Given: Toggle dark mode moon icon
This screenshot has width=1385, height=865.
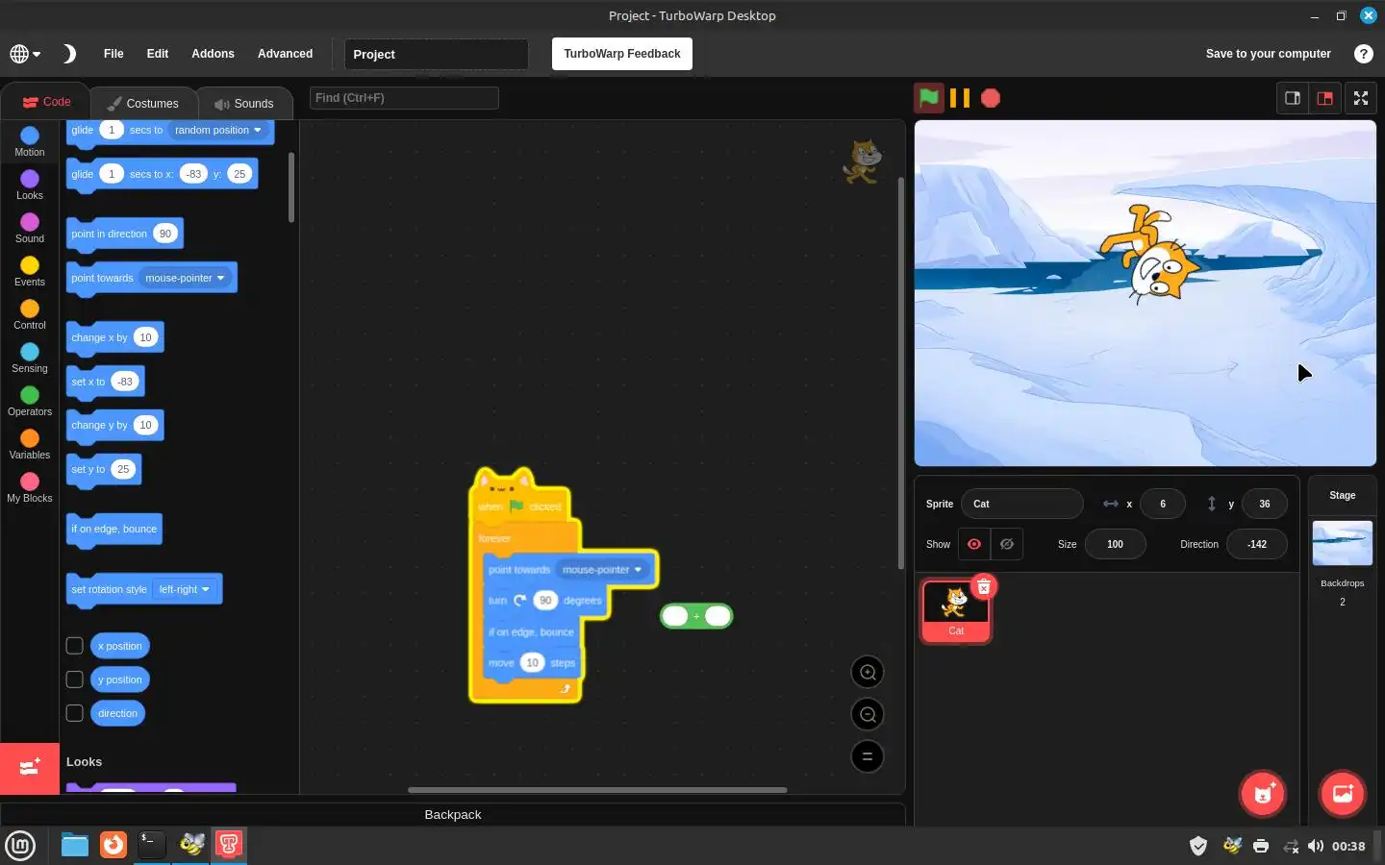Looking at the screenshot, I should pos(69,54).
